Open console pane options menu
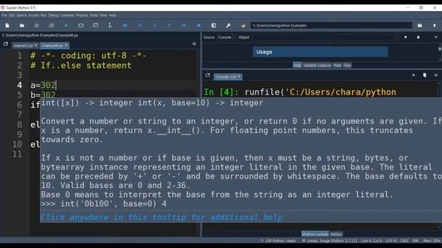 point(436,75)
